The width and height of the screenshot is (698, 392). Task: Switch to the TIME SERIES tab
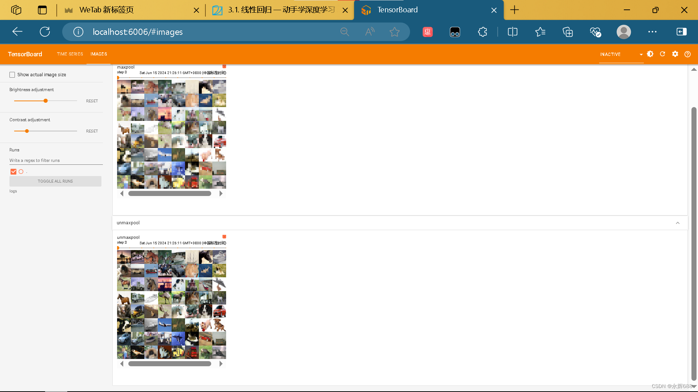(70, 54)
